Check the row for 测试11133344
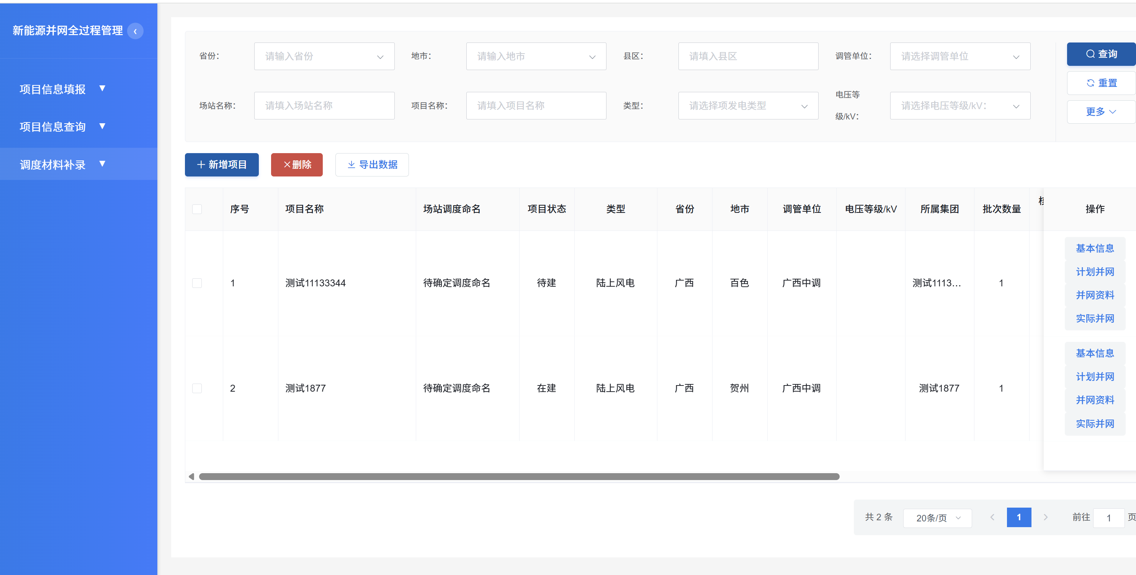1136x575 pixels. 197,283
